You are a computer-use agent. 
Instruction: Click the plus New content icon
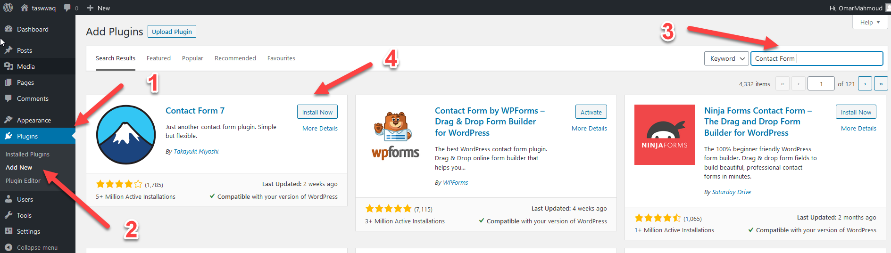(x=90, y=8)
